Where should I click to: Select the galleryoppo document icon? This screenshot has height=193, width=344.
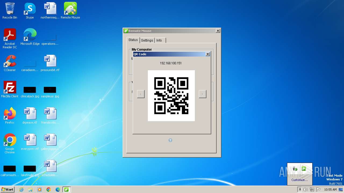point(50,142)
